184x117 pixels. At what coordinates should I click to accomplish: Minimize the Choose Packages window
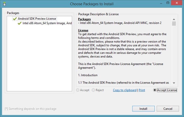161,3
